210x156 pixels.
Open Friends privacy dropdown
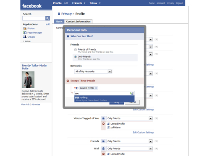coord(130,141)
